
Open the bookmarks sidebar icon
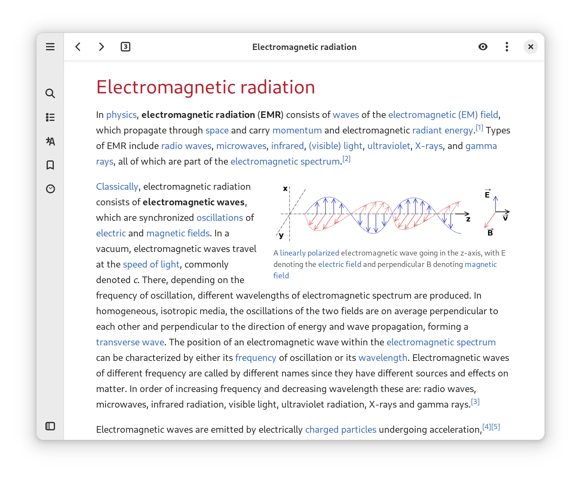pyautogui.click(x=50, y=165)
